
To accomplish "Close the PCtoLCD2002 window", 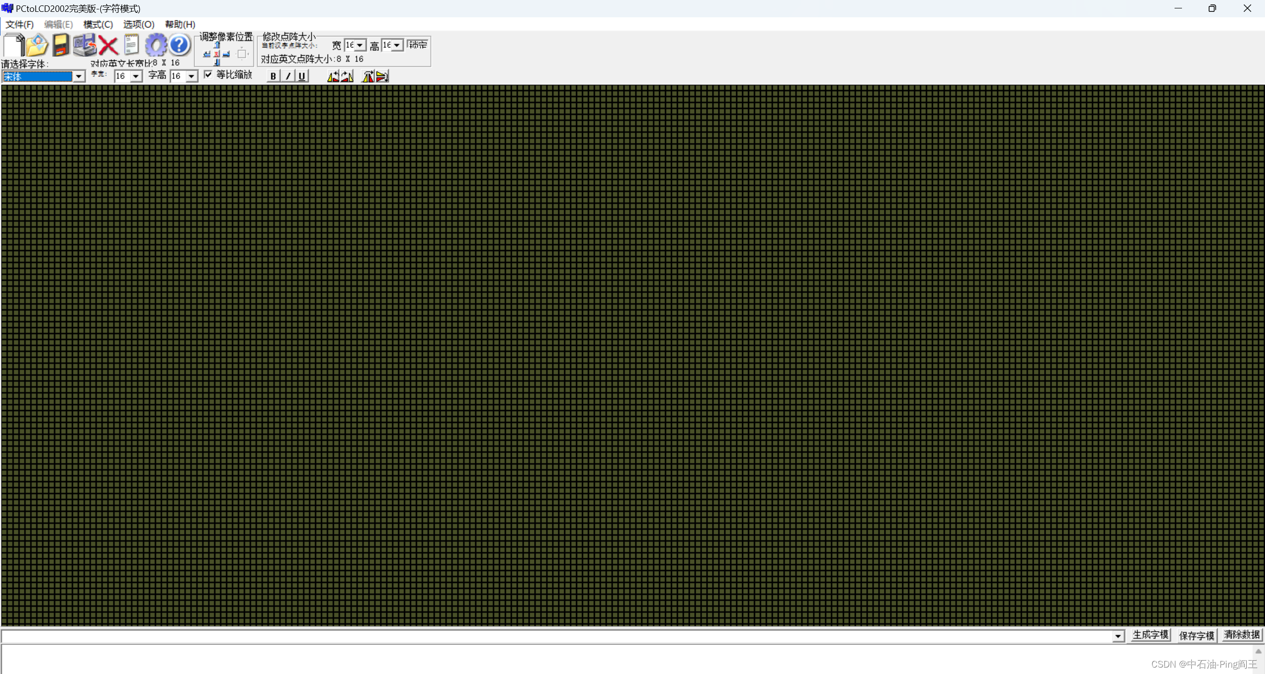I will (1247, 8).
